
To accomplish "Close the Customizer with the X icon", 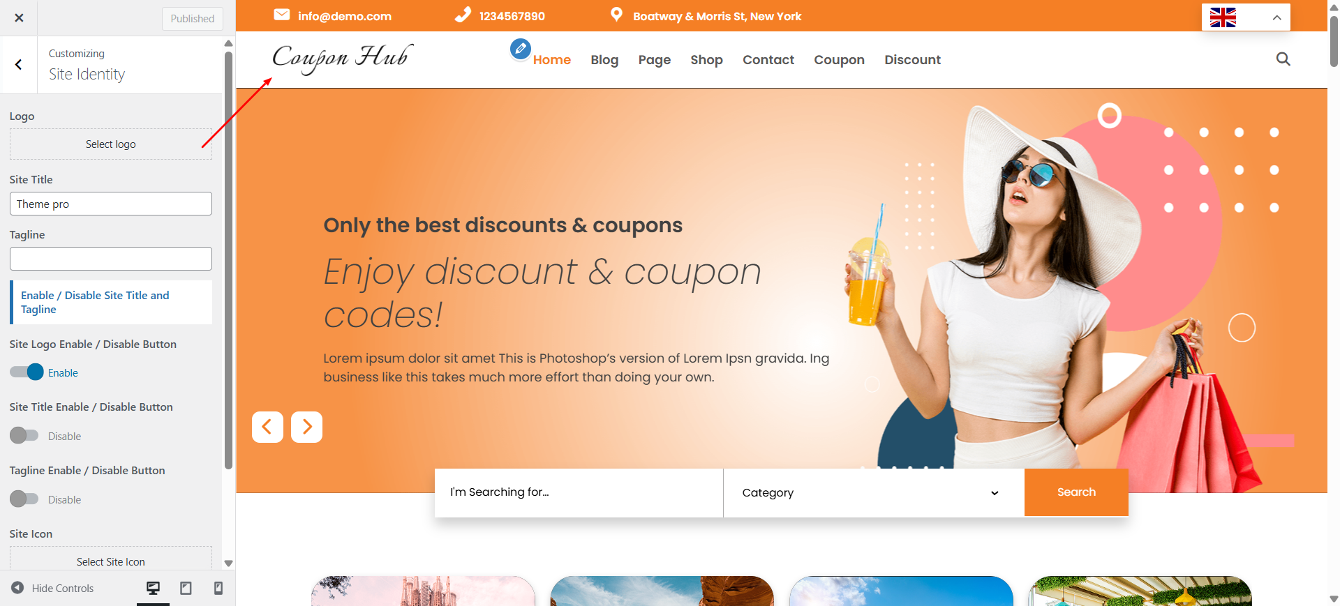I will click(x=19, y=18).
